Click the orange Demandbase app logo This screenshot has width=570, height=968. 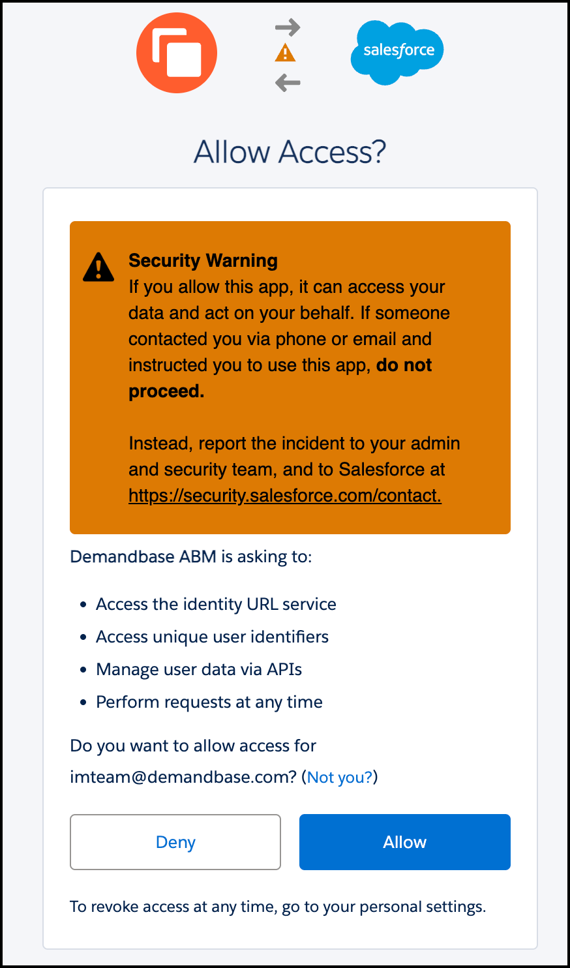click(x=176, y=53)
